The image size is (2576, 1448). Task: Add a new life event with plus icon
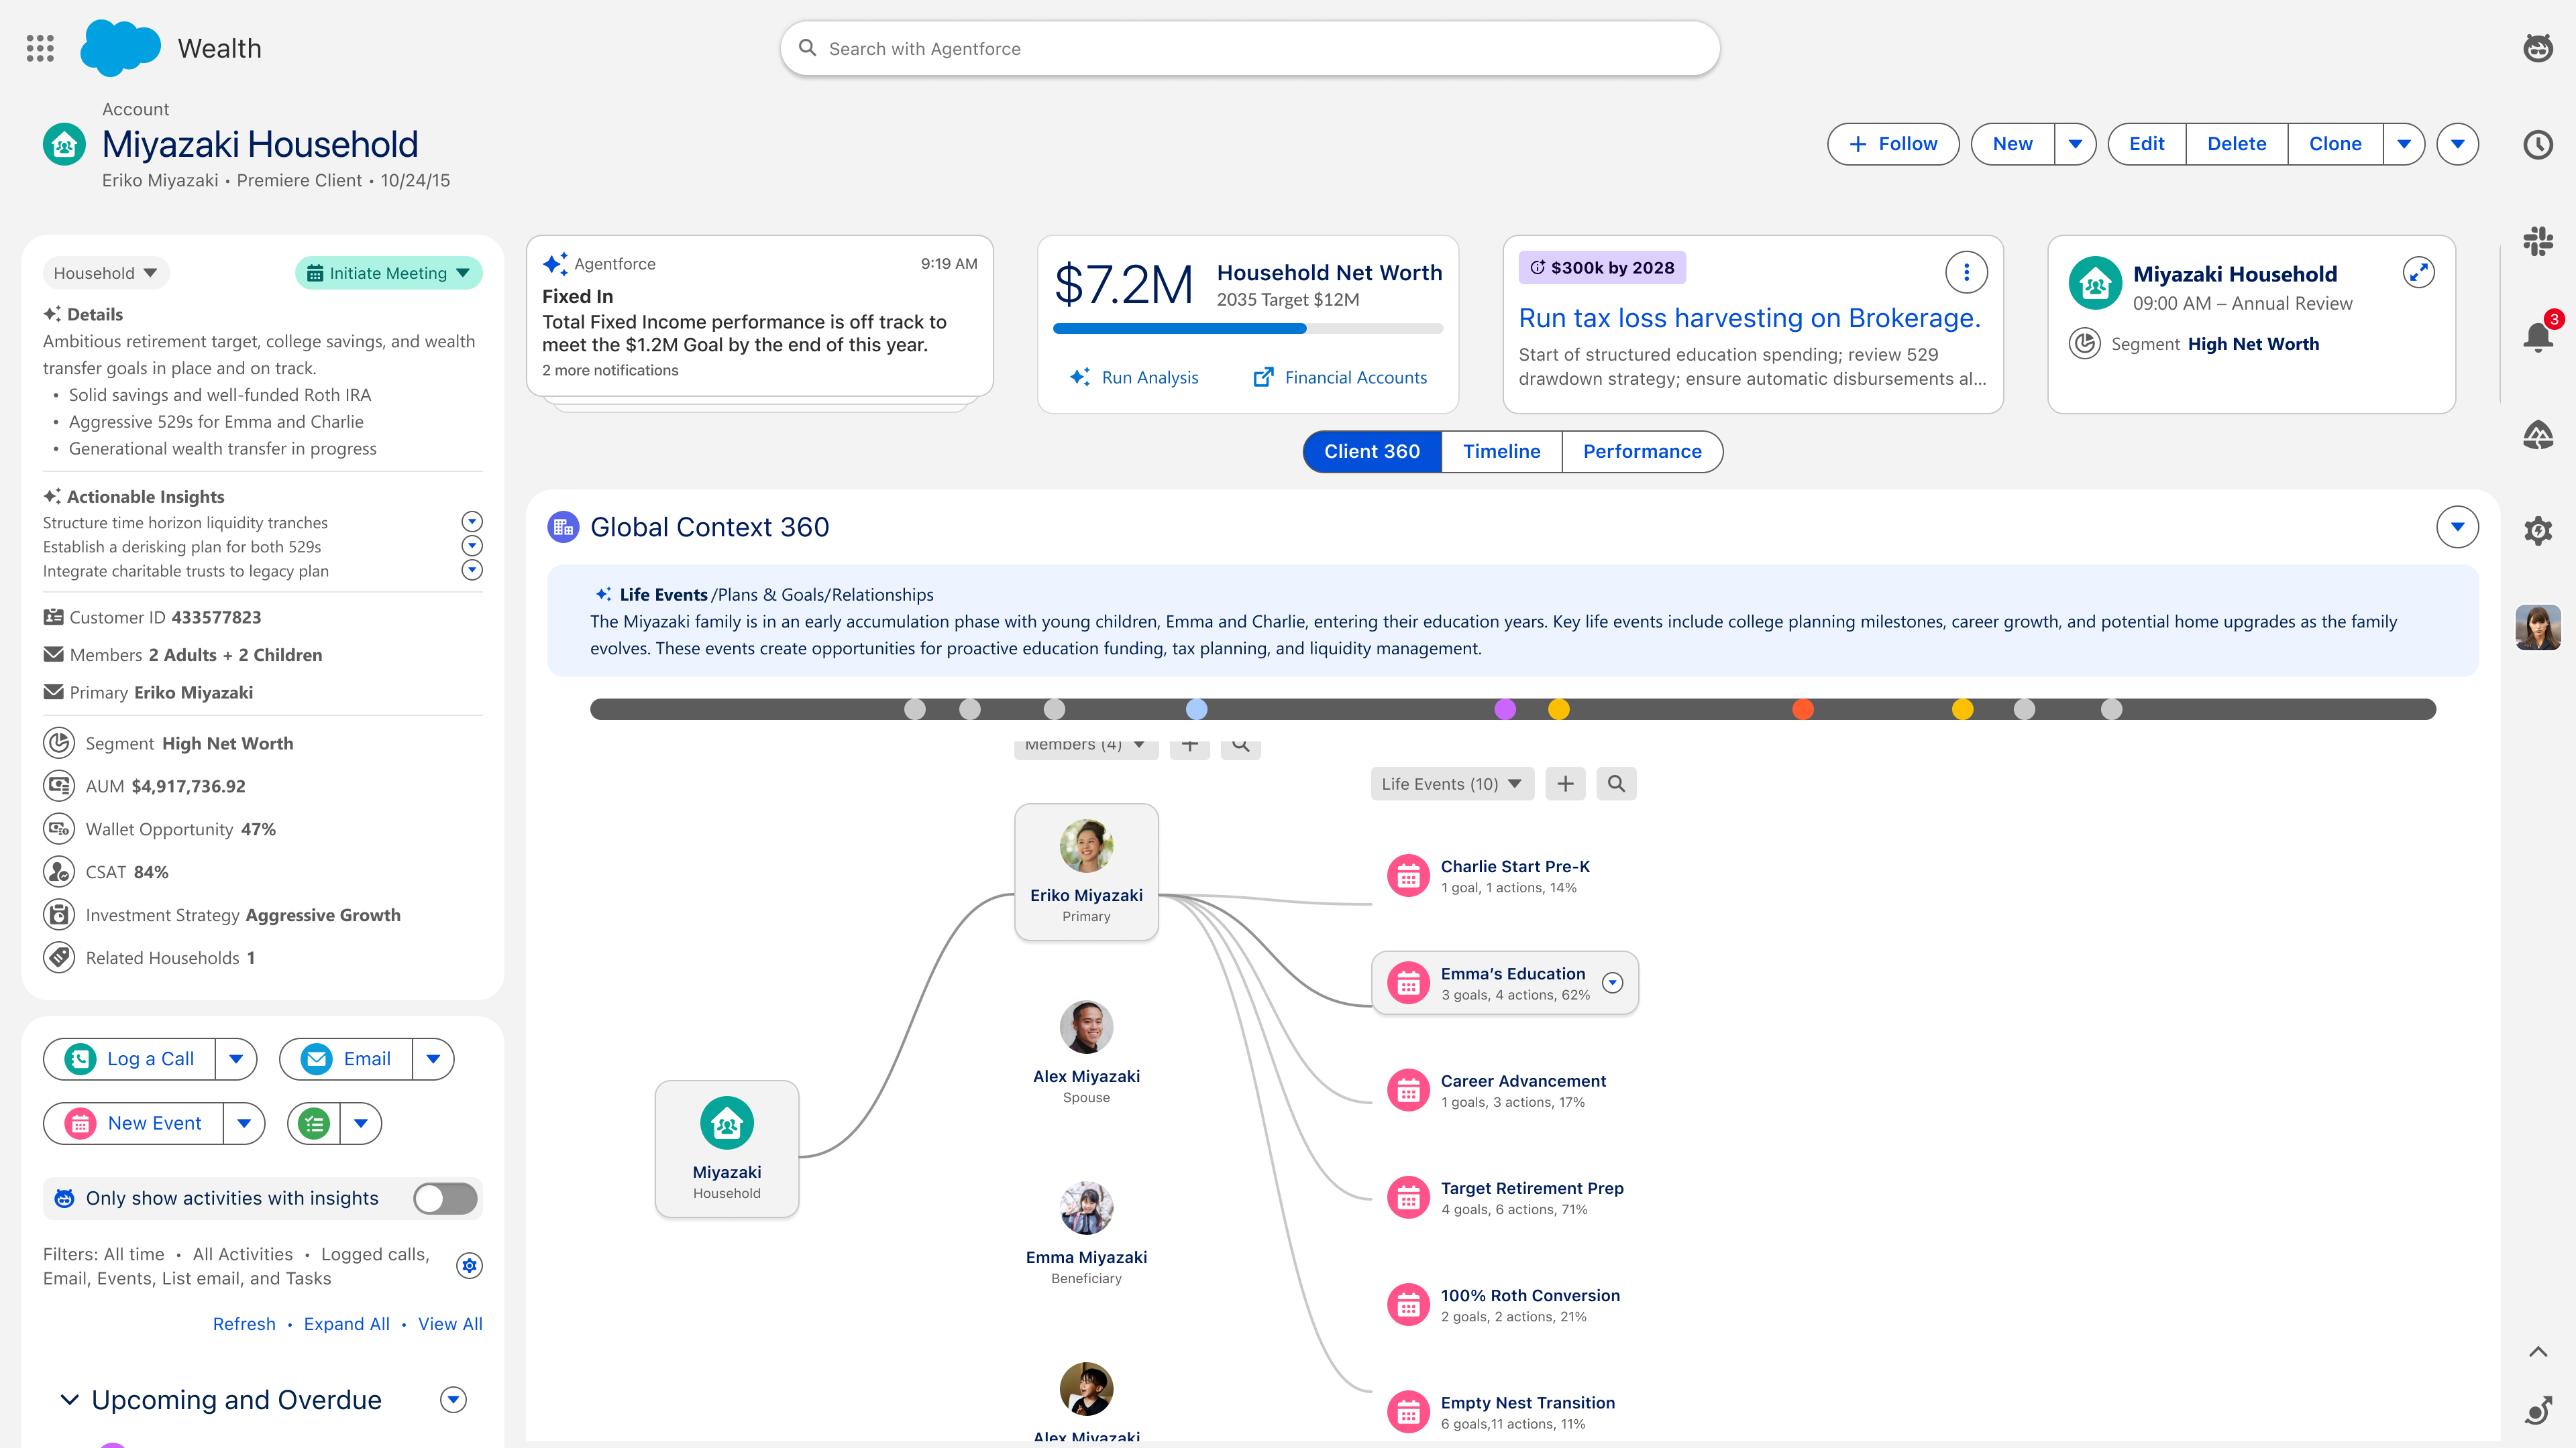pyautogui.click(x=1565, y=784)
